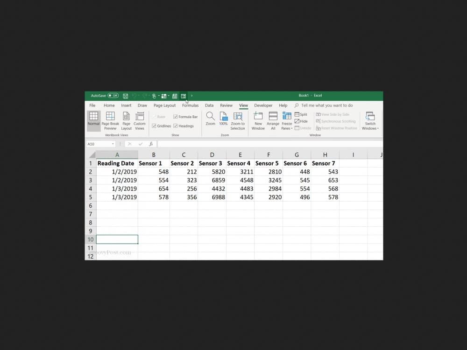The width and height of the screenshot is (467, 350).
Task: Switch to the Home tab
Action: tap(109, 105)
